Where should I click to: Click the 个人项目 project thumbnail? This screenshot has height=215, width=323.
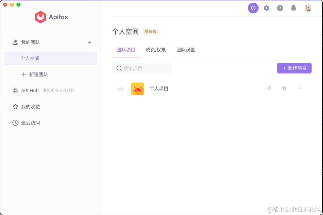pos(138,89)
